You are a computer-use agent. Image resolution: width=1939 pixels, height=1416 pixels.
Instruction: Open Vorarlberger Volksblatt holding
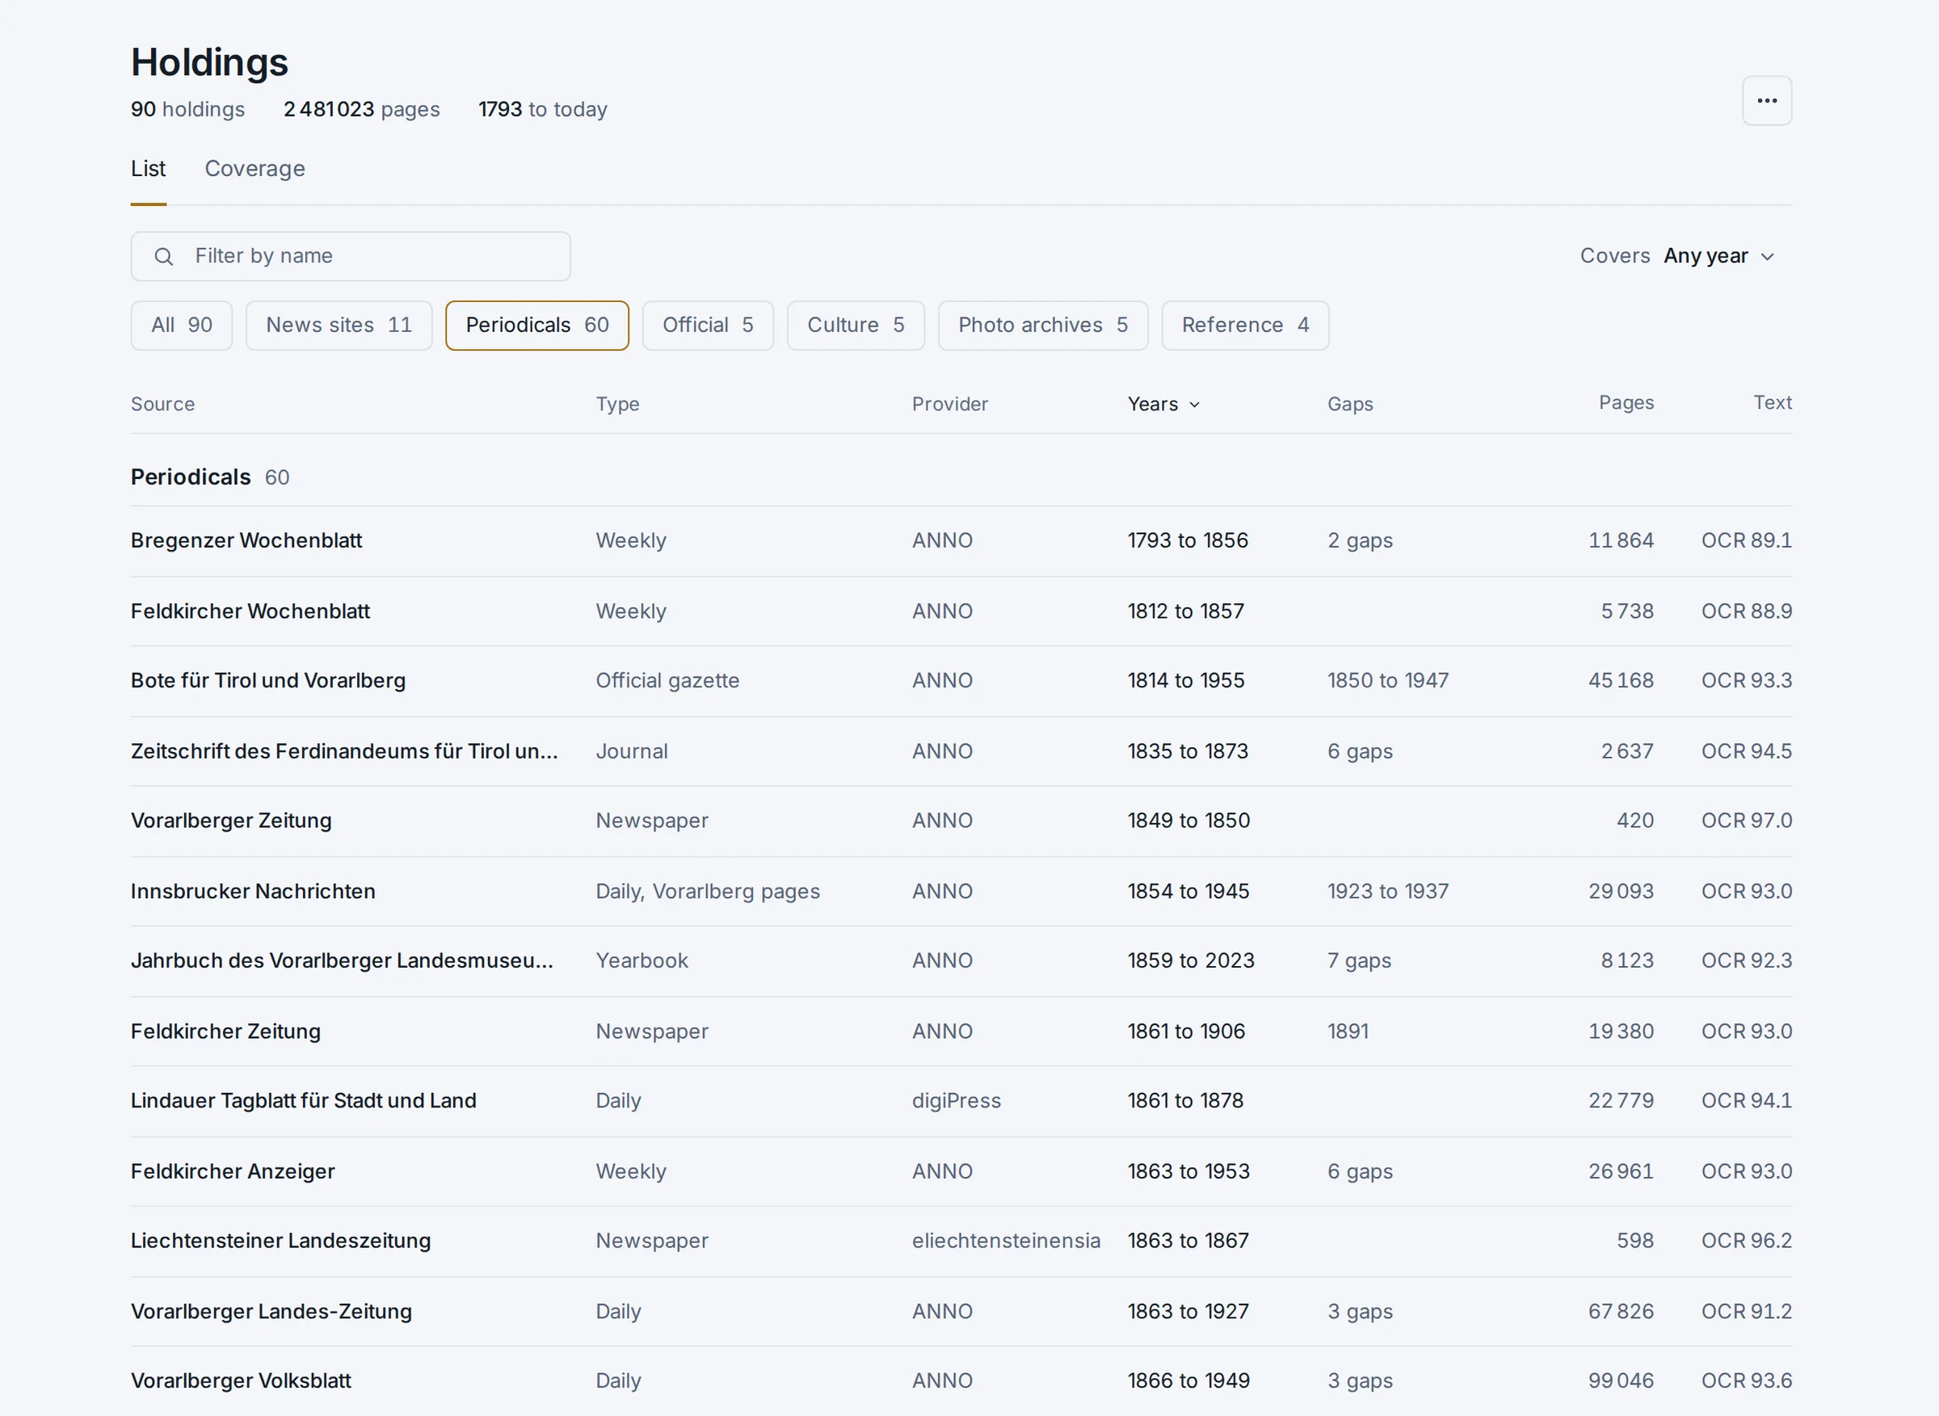pos(961,1380)
